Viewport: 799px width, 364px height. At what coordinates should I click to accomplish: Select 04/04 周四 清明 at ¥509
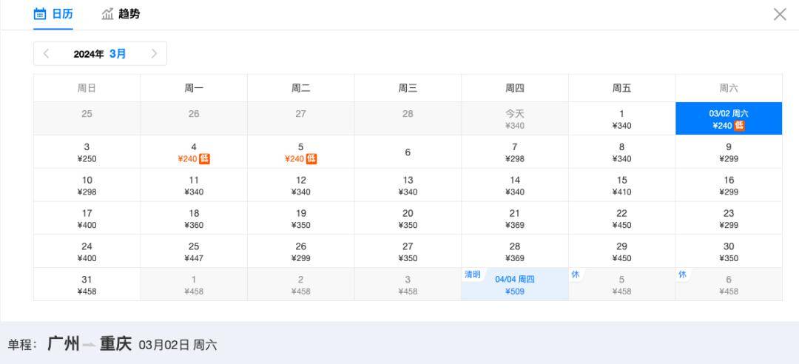pos(515,285)
